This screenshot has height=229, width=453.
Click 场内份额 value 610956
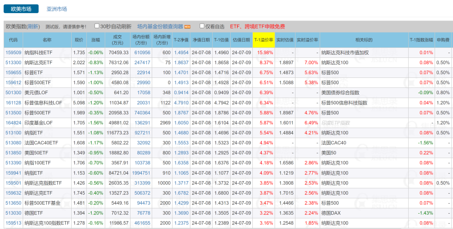[x=142, y=53]
